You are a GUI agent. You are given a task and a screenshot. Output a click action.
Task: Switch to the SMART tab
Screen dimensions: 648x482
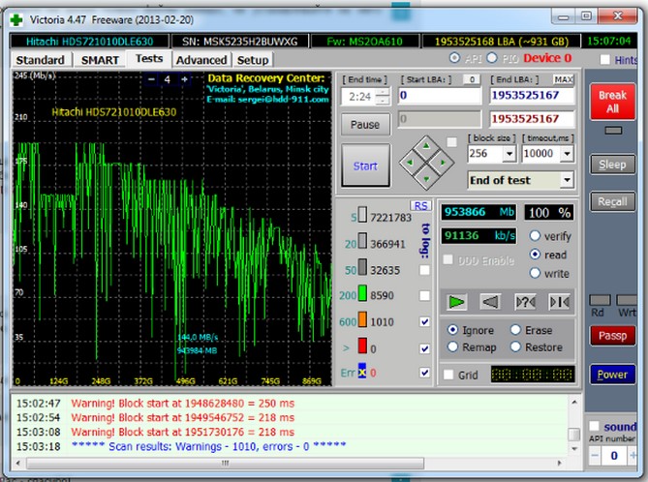click(x=100, y=60)
